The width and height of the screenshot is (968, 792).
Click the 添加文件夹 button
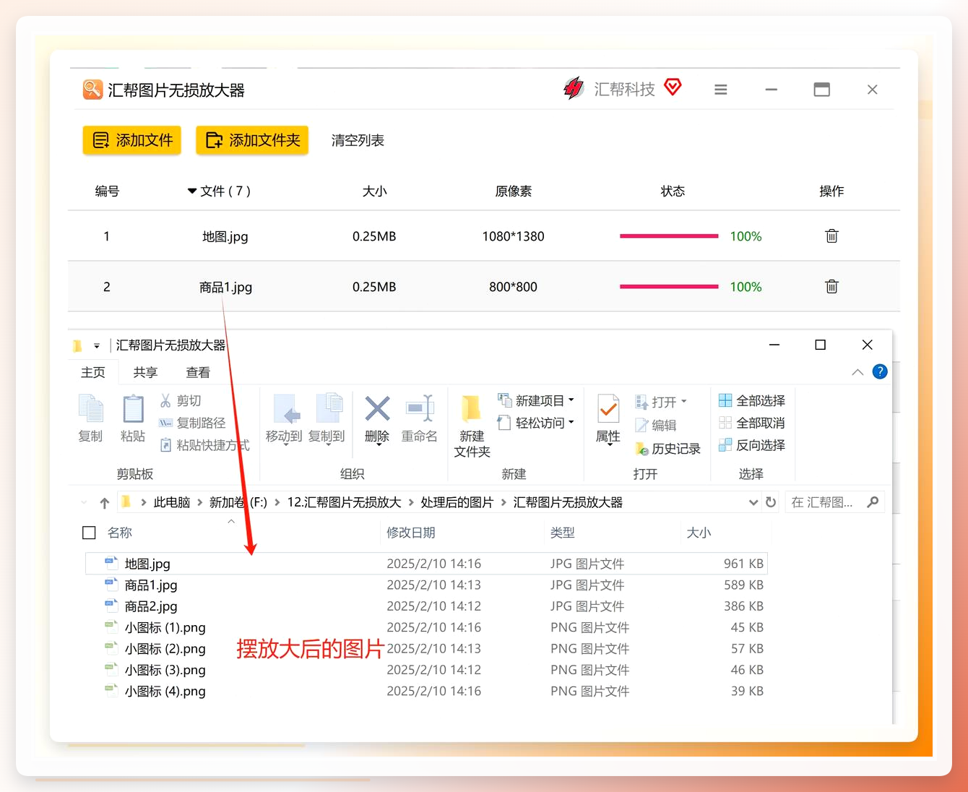click(252, 140)
